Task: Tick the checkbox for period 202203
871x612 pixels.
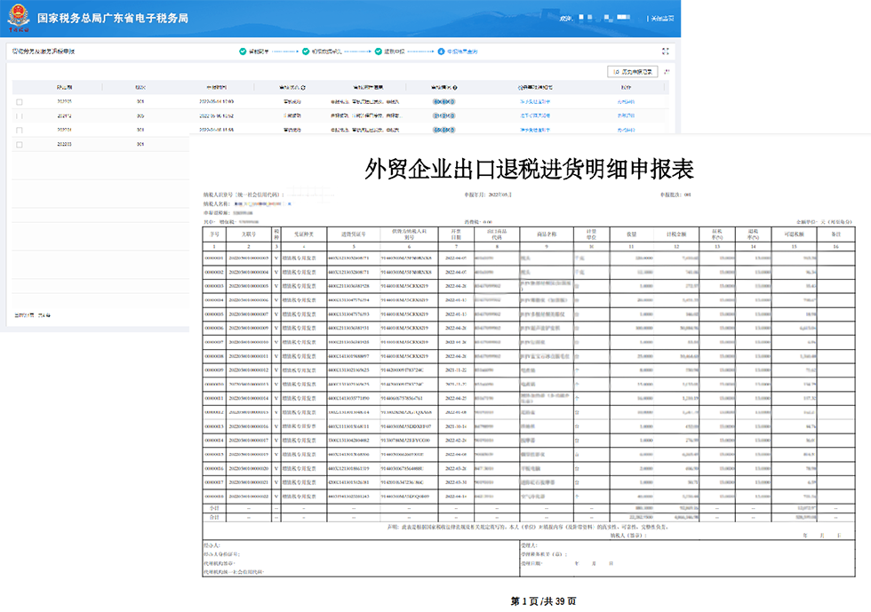Action: point(20,145)
